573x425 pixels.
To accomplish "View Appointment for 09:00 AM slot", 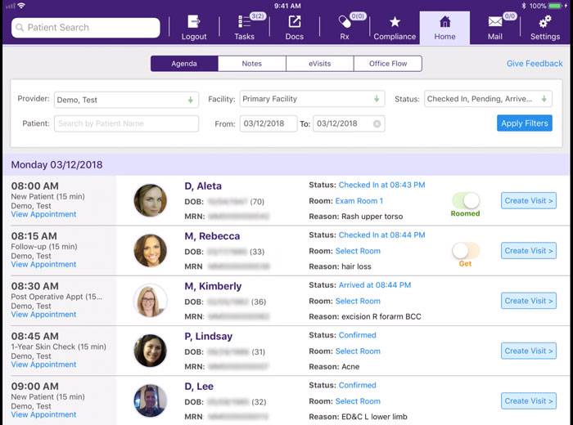I will (43, 414).
